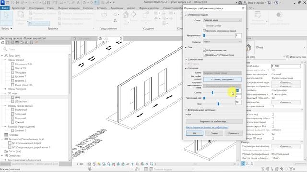
Task: Toggle the Thin Lines tool in the Graphics panel
Action: [39, 23]
